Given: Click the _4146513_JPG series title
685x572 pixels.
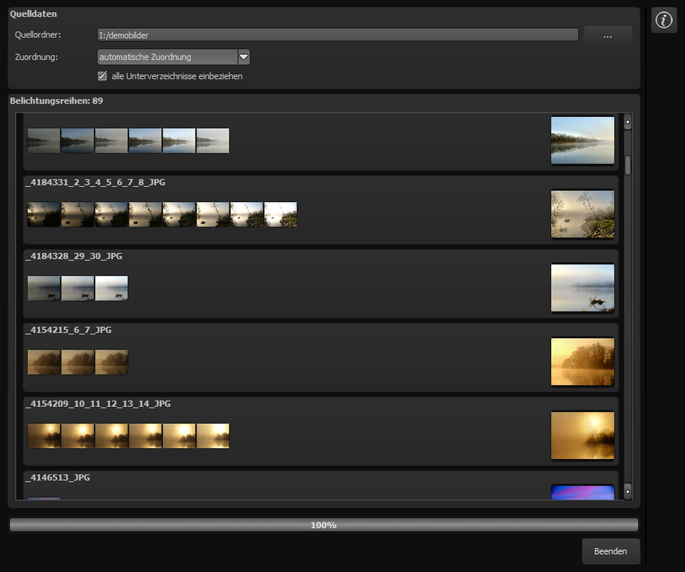Looking at the screenshot, I should (x=58, y=477).
